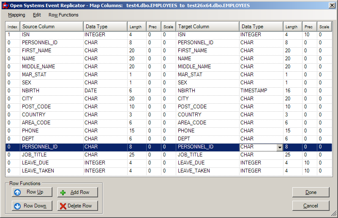Click the Source Column header

52,27
